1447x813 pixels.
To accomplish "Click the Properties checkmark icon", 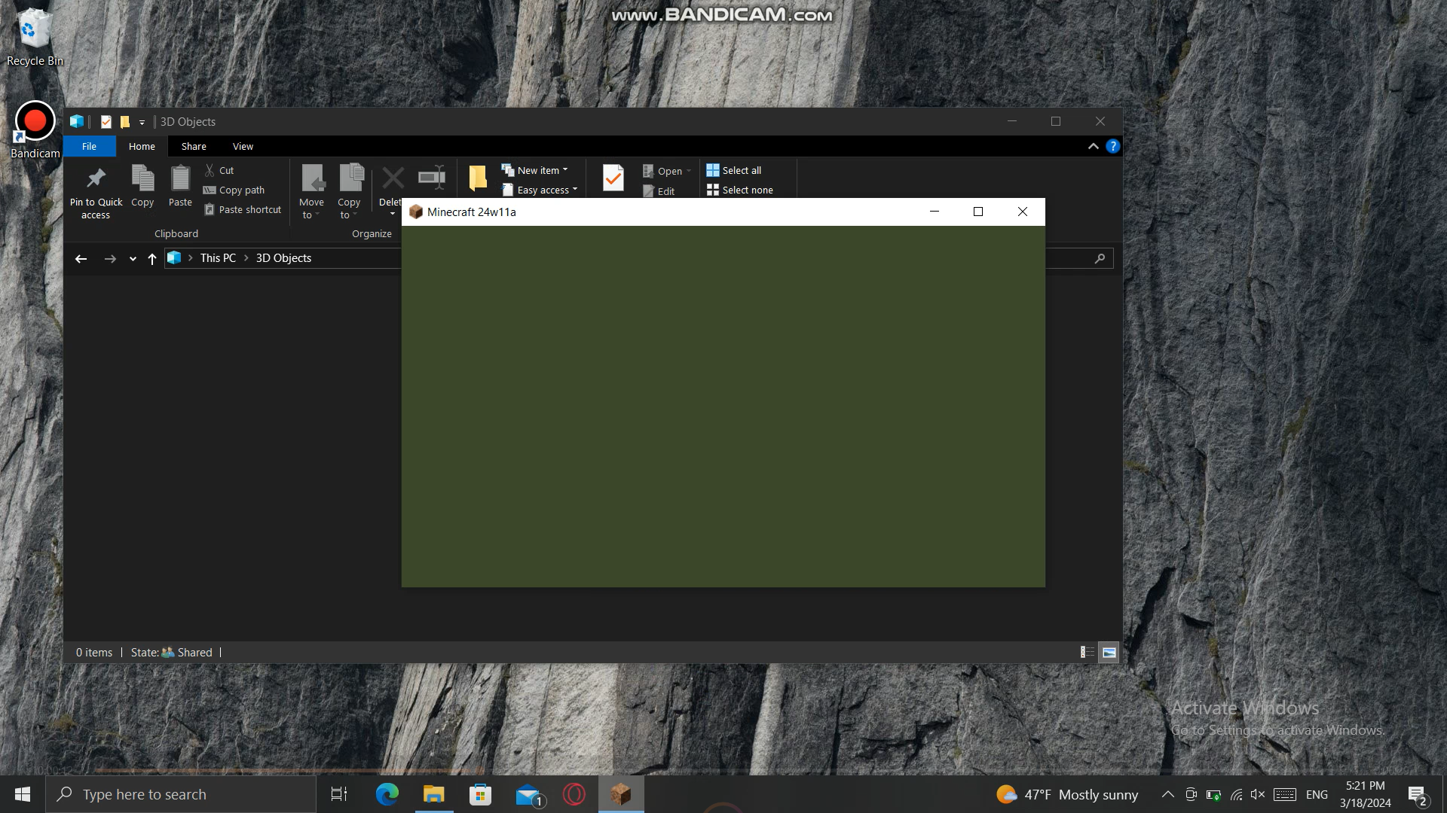I will click(x=613, y=178).
